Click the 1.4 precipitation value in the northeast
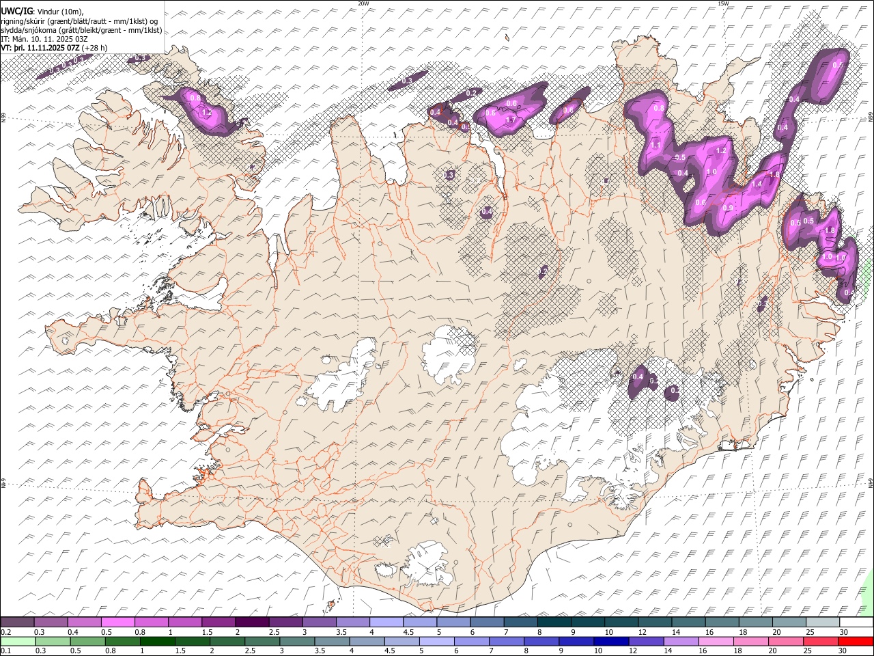The width and height of the screenshot is (874, 656). (x=756, y=184)
